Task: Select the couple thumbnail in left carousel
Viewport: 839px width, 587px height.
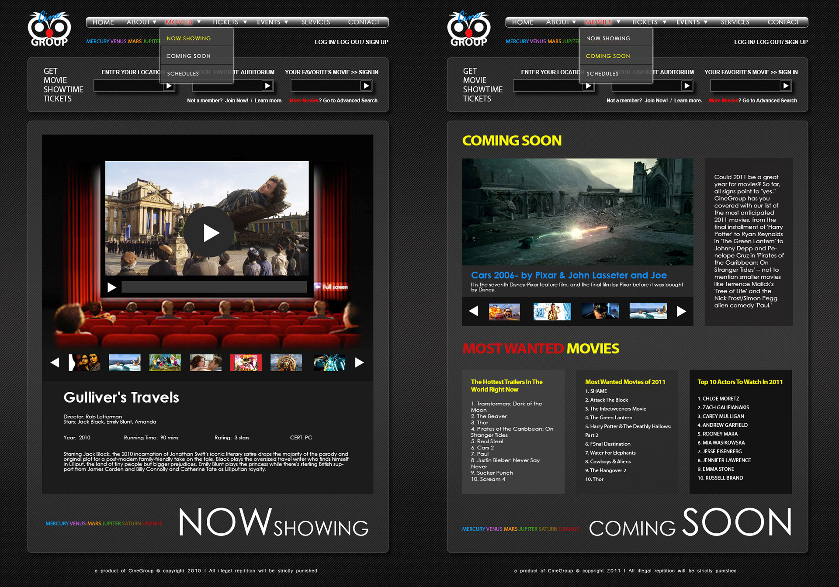Action: 205,363
